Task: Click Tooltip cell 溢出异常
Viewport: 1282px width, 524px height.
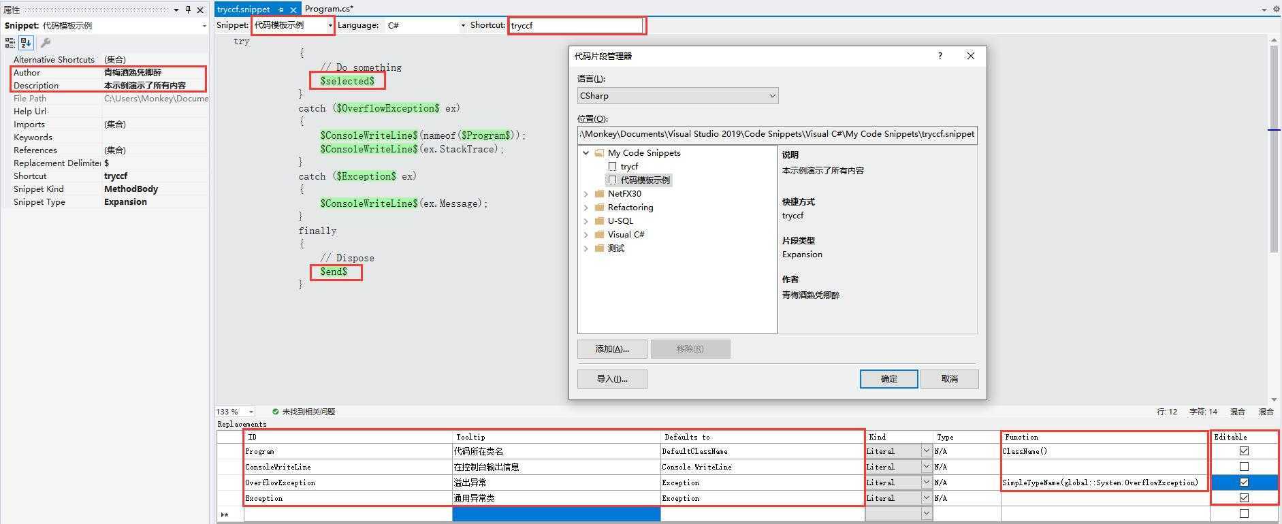Action: coord(556,482)
